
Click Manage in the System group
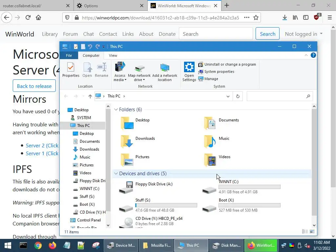[208, 79]
